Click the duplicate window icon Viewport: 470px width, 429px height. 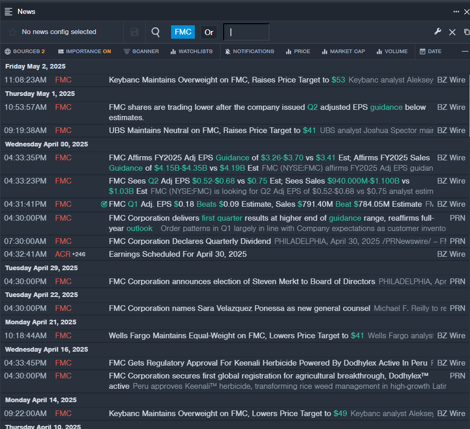pos(467,32)
